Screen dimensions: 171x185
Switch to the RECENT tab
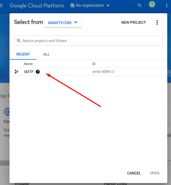(23, 54)
